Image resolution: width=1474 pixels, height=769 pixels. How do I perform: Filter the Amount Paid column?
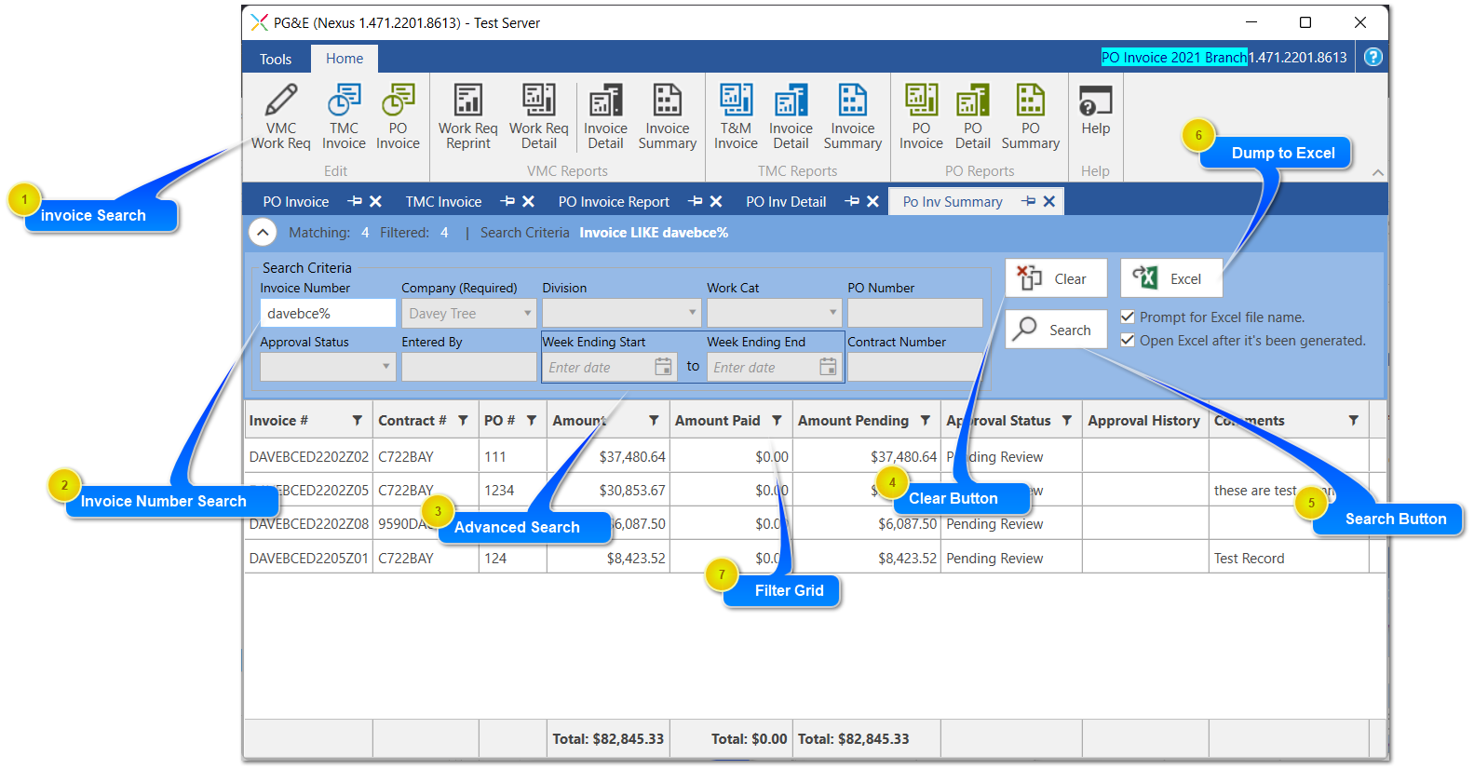[777, 421]
